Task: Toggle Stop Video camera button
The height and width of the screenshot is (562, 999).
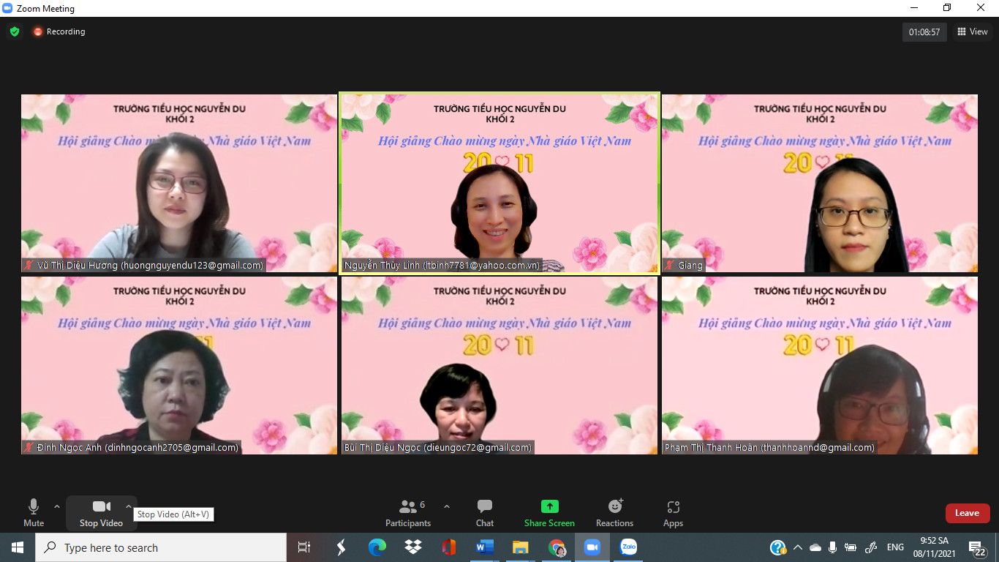Action: (x=101, y=512)
